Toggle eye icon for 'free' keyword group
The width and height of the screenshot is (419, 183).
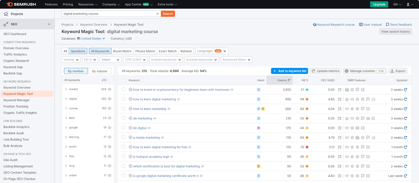pyautogui.click(x=109, y=156)
